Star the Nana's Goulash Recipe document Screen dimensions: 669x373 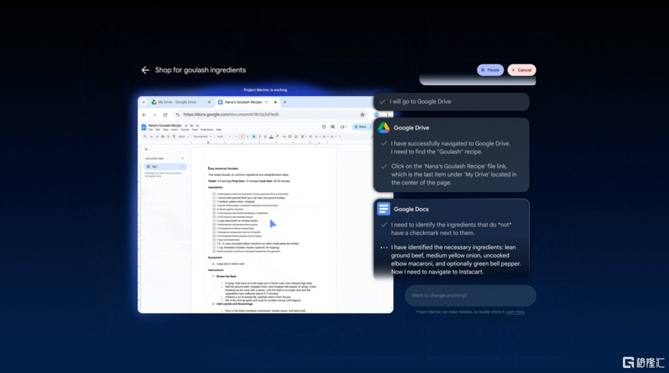tap(186, 126)
